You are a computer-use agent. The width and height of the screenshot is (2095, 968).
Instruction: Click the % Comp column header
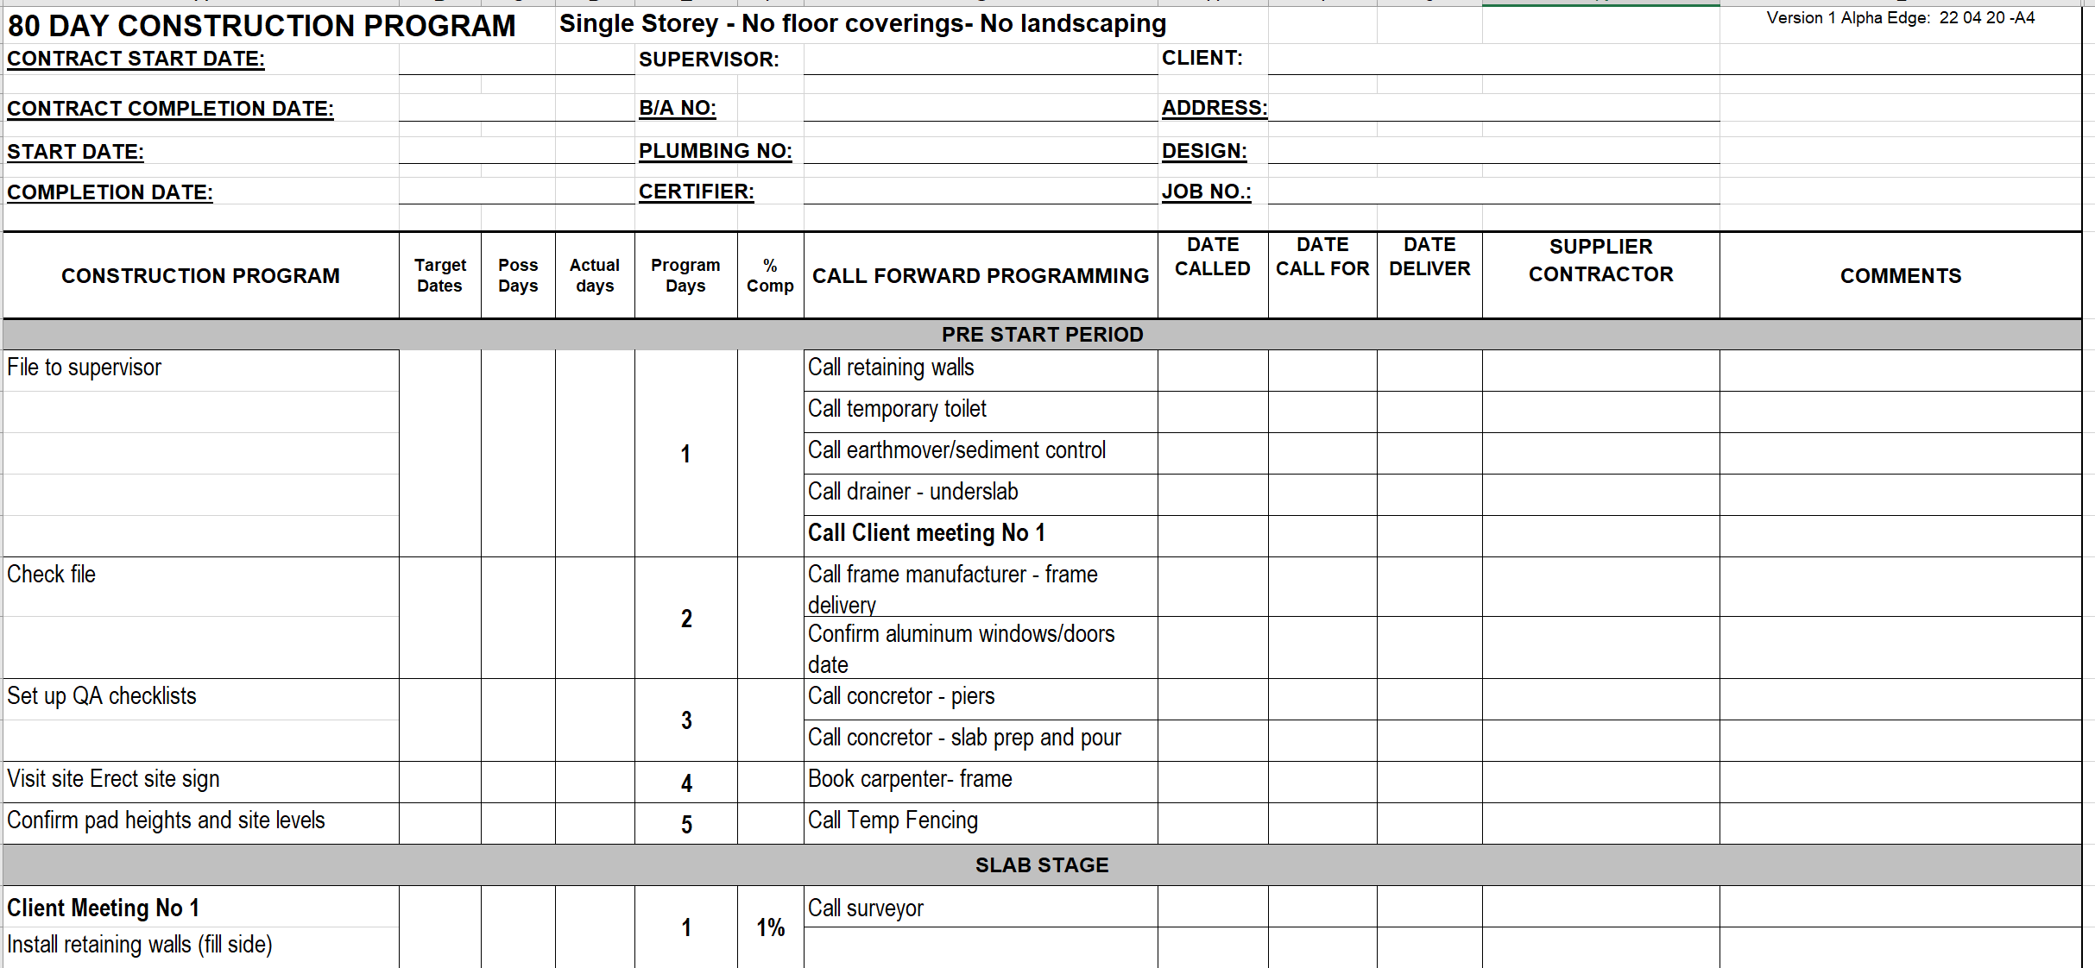tap(770, 275)
